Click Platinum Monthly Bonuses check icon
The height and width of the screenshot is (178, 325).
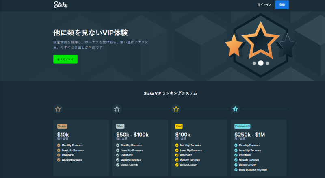(236, 145)
